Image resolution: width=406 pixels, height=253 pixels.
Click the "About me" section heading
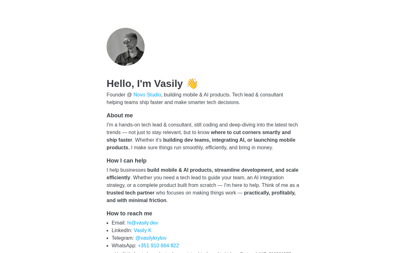pyautogui.click(x=120, y=115)
